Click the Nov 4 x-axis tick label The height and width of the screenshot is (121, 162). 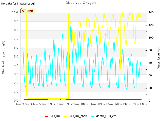[x=29, y=104]
